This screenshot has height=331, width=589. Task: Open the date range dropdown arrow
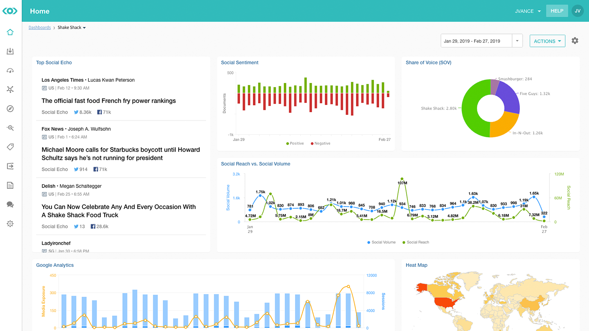click(517, 40)
